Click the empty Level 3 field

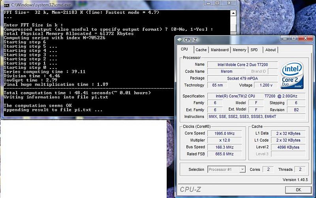coord(288,154)
